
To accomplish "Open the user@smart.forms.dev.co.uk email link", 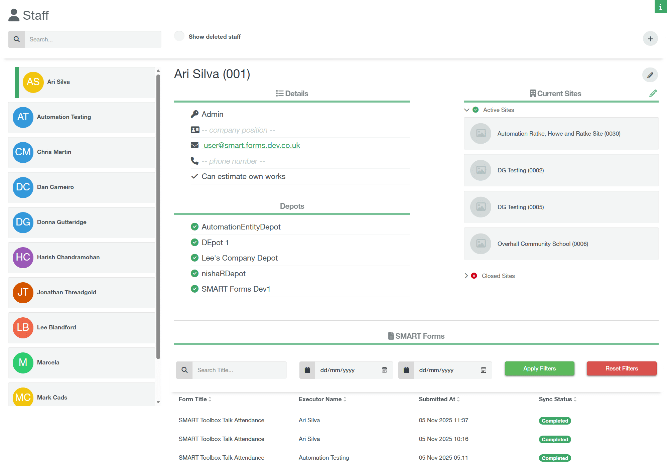I will pyautogui.click(x=251, y=146).
